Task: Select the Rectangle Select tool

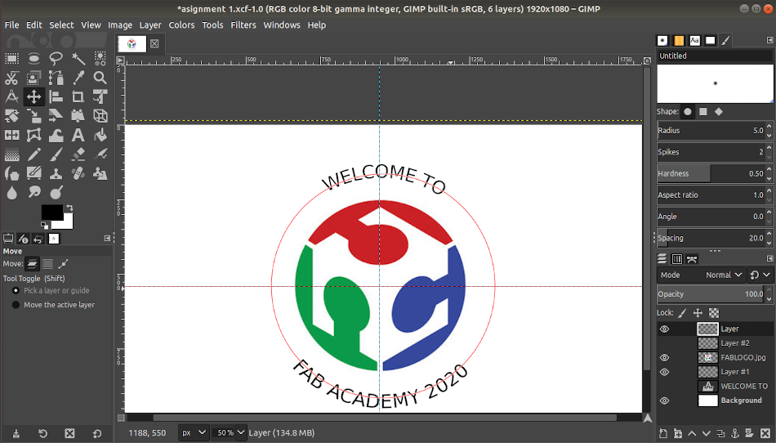Action: coord(12,59)
